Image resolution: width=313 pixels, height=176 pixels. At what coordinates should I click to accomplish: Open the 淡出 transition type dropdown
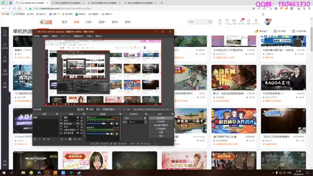133,118
